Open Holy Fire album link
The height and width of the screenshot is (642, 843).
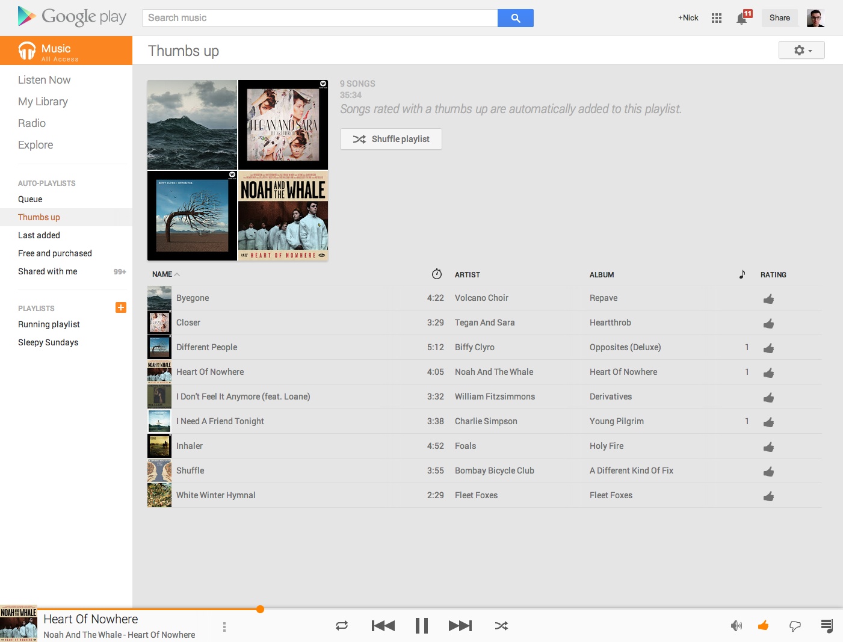[607, 446]
